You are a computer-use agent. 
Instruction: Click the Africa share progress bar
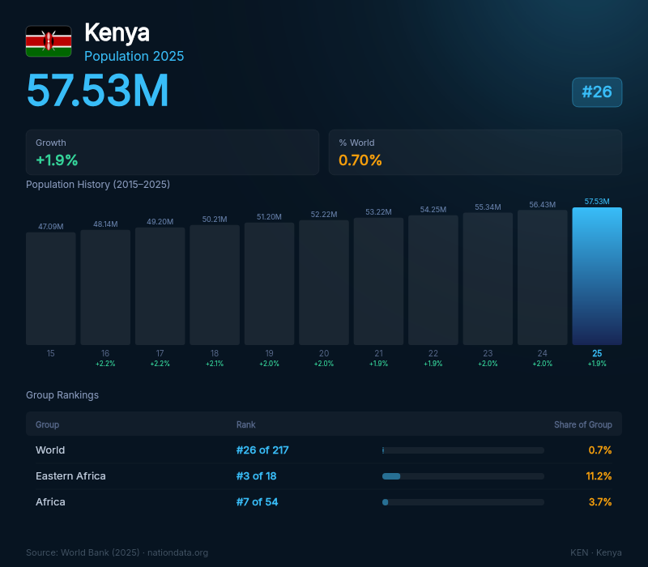point(463,502)
